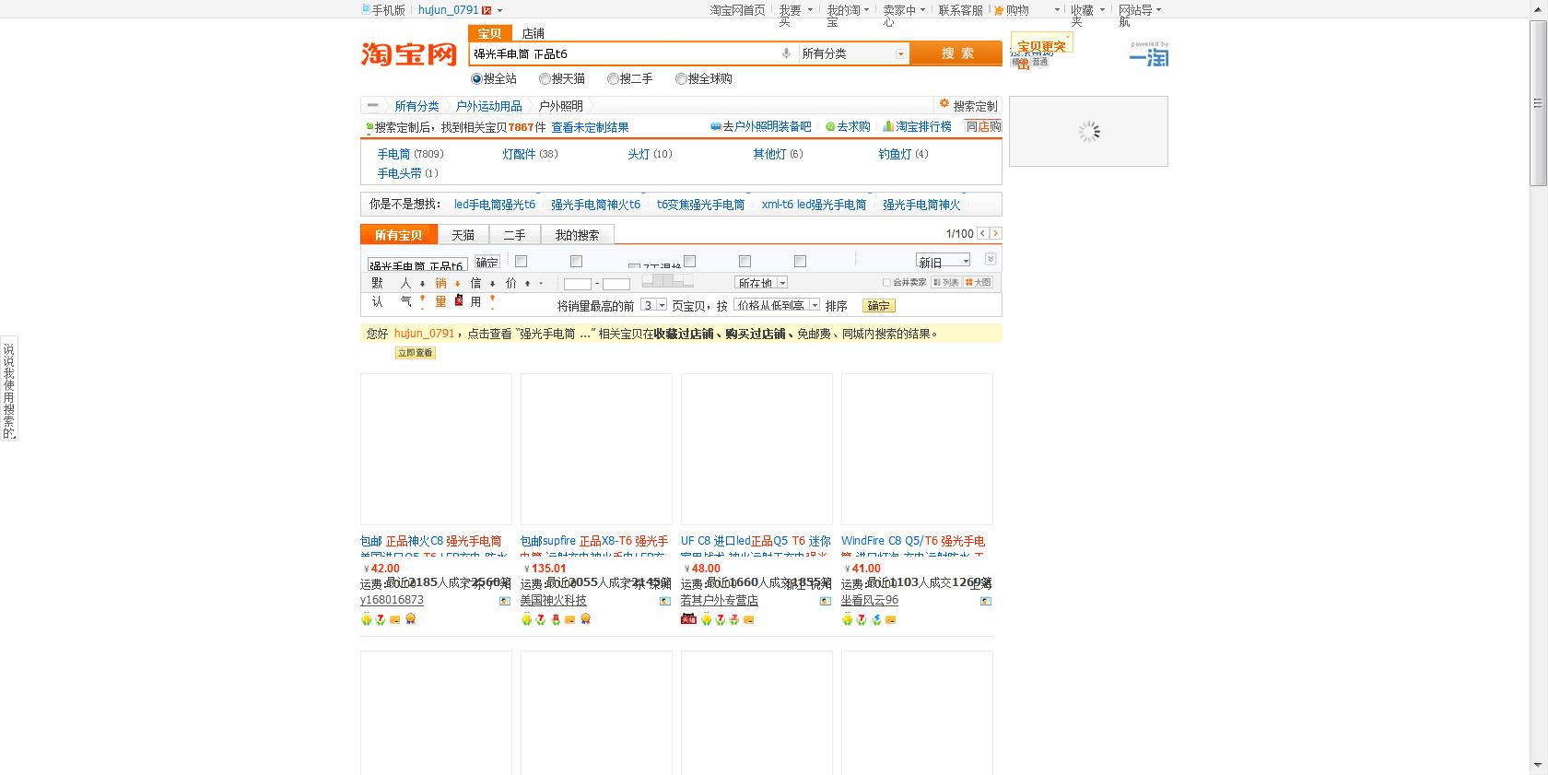Click Tmall badge under 若其户外专营店
The width and height of the screenshot is (1548, 775).
688,619
